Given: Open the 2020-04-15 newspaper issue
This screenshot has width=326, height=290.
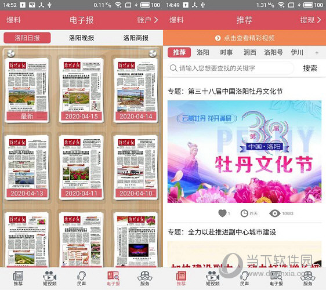Looking at the screenshot, I should (x=81, y=90).
